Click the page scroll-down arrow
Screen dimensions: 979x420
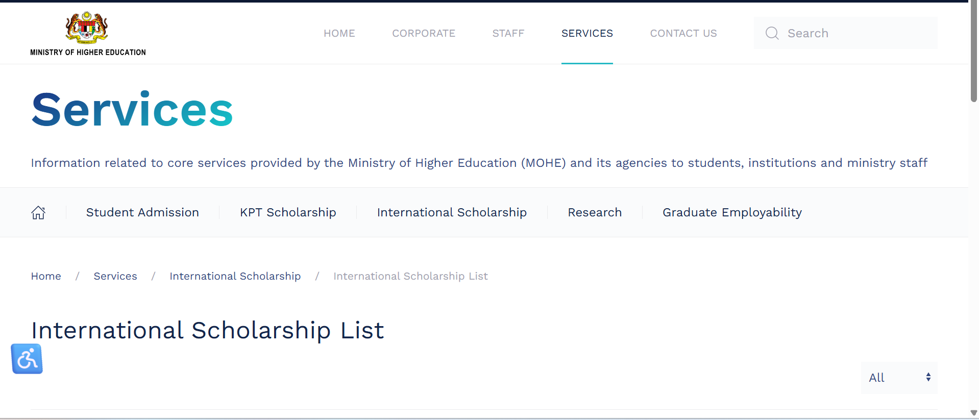(x=973, y=413)
